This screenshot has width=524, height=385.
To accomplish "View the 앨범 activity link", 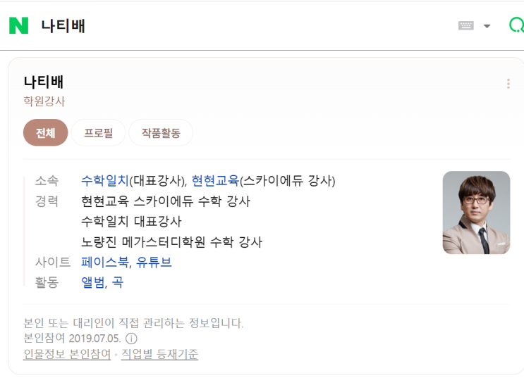I will pyautogui.click(x=93, y=283).
